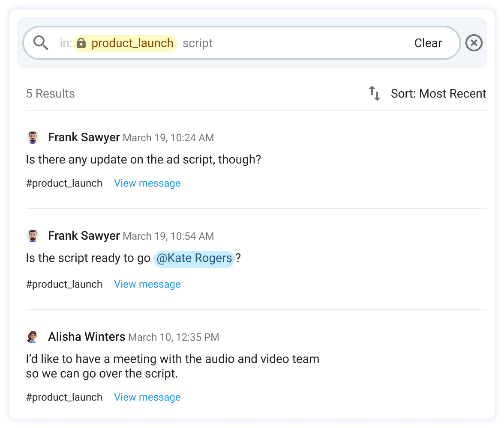Click the '5 Results' count label
This screenshot has width=504, height=428.
pos(51,93)
